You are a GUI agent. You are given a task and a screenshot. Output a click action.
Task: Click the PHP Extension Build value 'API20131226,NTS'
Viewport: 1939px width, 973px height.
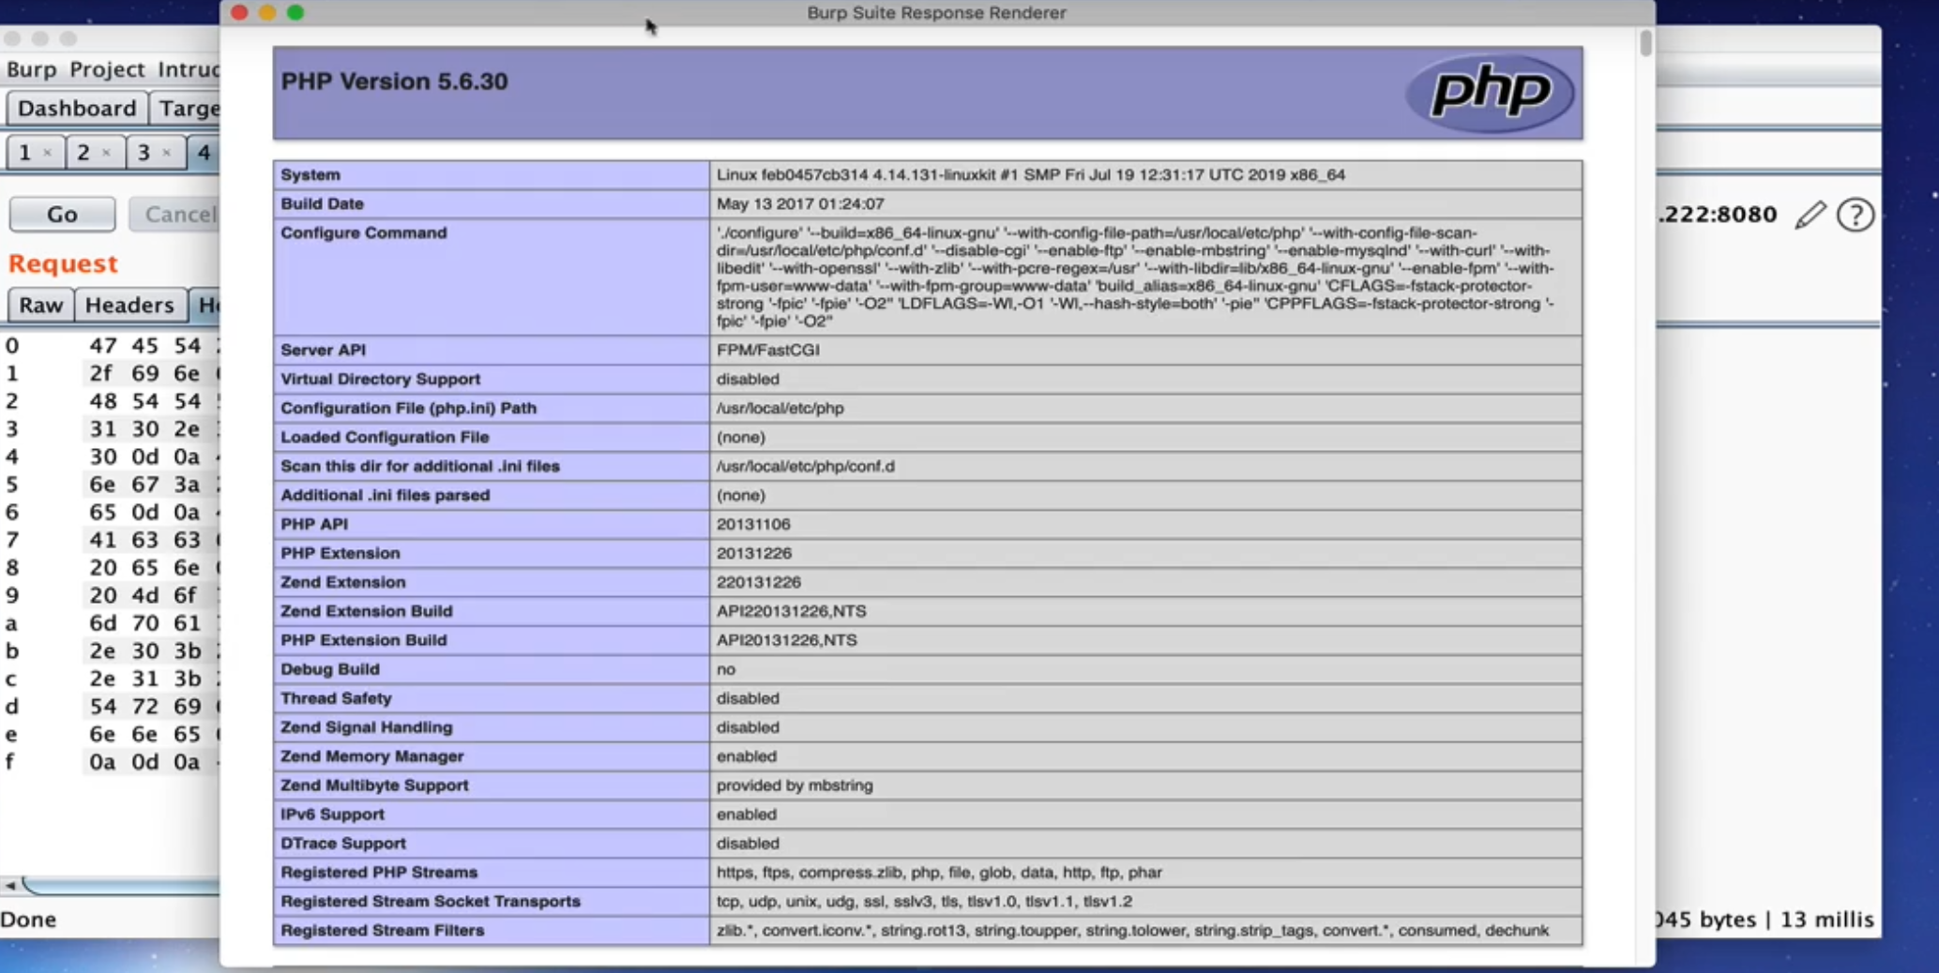click(x=786, y=640)
